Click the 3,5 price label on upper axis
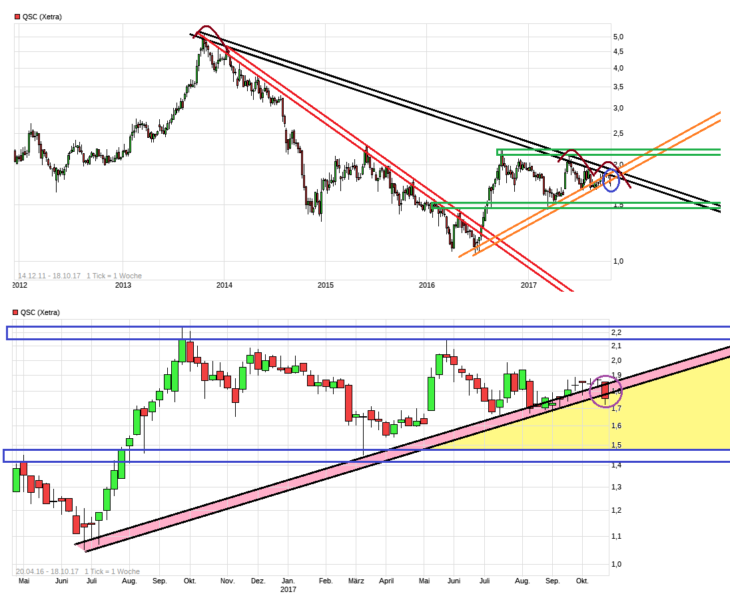Screen dimensions: 730x606 point(618,87)
